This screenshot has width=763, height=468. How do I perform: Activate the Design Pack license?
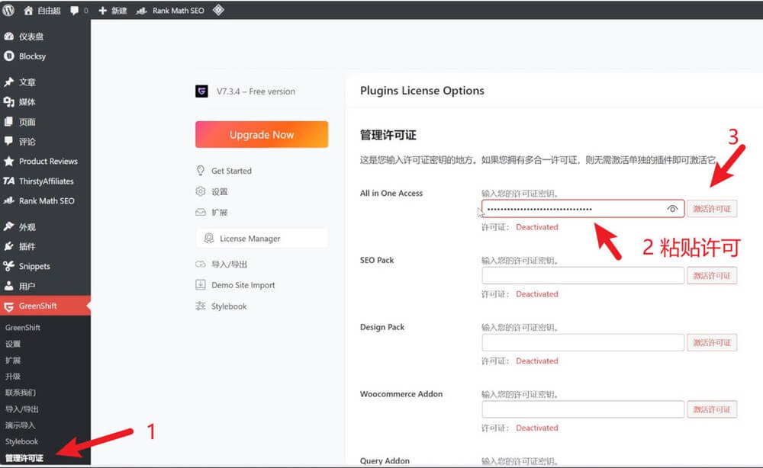712,343
